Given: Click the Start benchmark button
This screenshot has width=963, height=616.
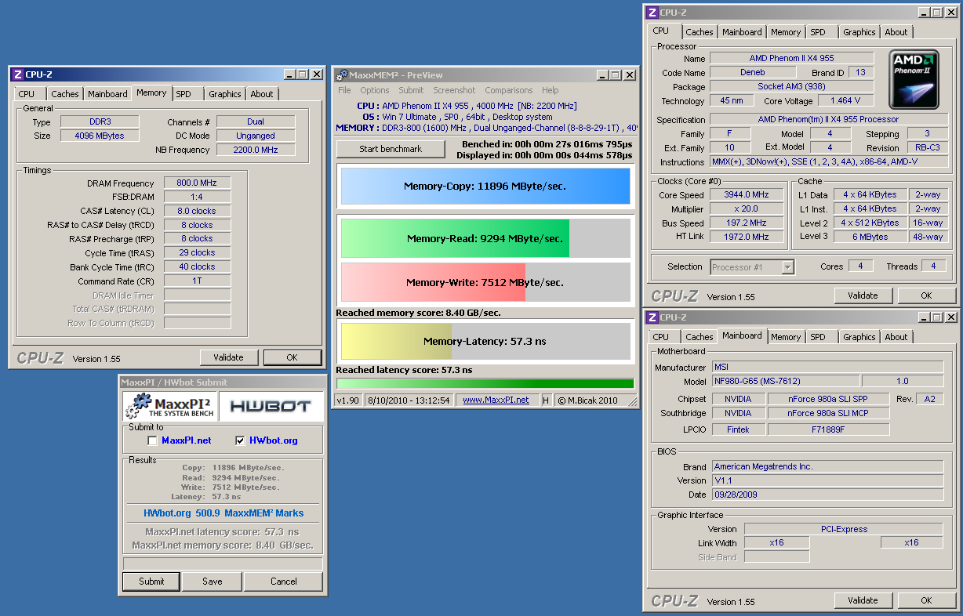Looking at the screenshot, I should click(x=391, y=149).
